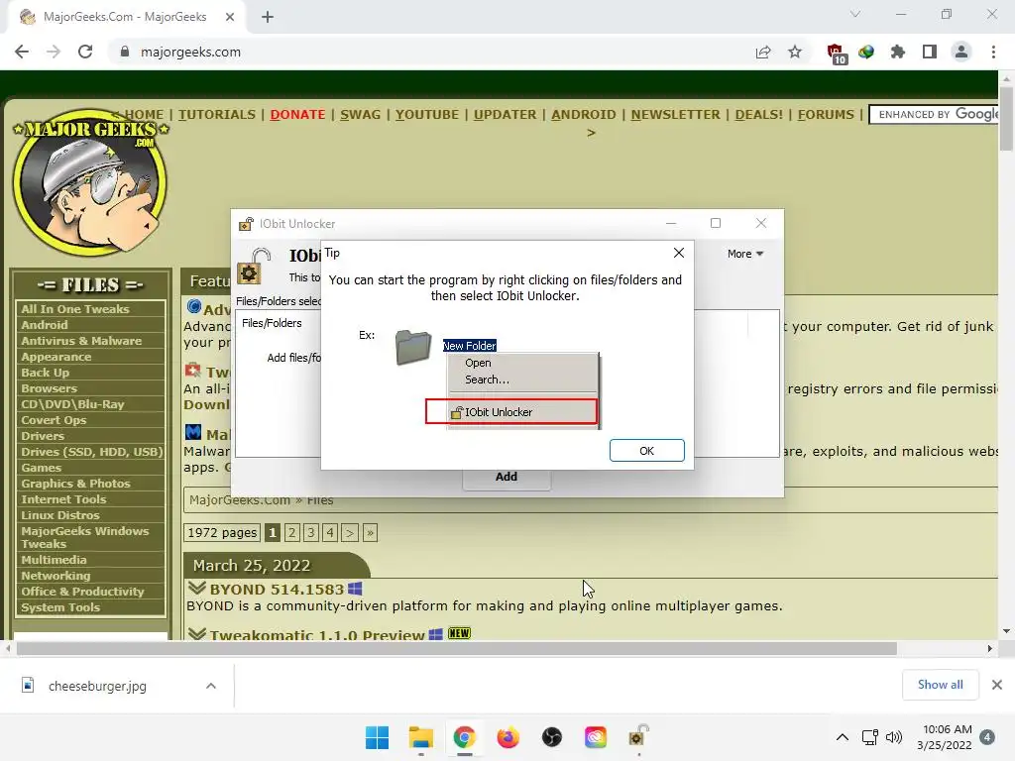Click the Major Geeks mascot logo
The width and height of the screenshot is (1015, 761).
pyautogui.click(x=90, y=182)
